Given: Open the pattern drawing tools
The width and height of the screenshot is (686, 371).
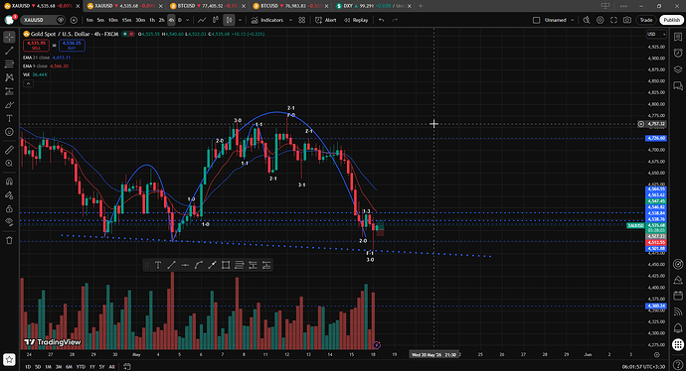Looking at the screenshot, I should [9, 77].
